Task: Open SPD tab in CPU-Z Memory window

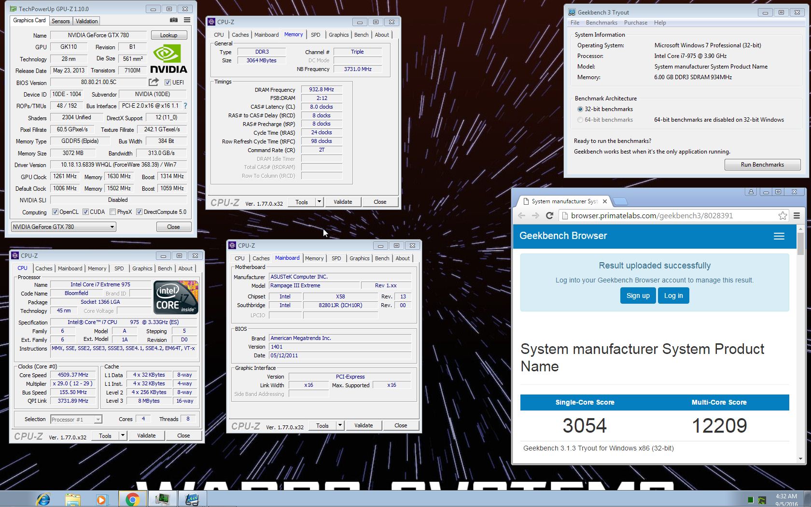Action: pyautogui.click(x=316, y=35)
